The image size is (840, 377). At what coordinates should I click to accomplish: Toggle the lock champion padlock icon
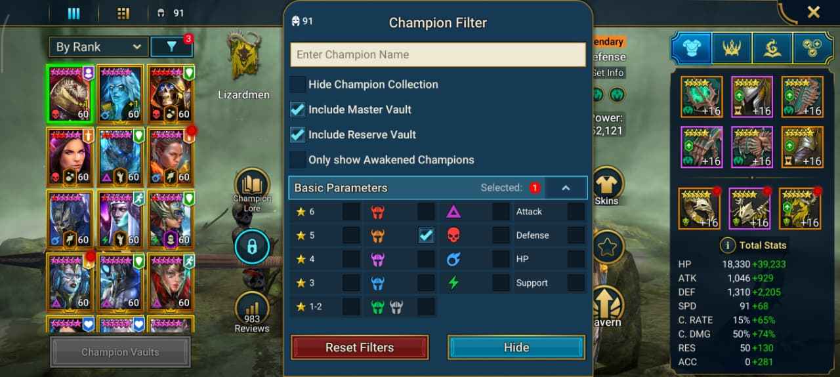click(x=252, y=247)
